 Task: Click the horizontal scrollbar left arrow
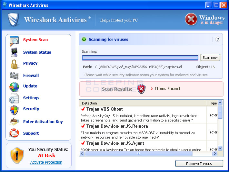click(82, 154)
